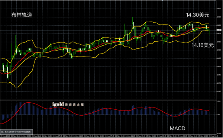Image resolution: width=223 pixels, height=138 pixels.
Task: Click the 23 Nov 20:00 time axis label
Action: point(5,136)
